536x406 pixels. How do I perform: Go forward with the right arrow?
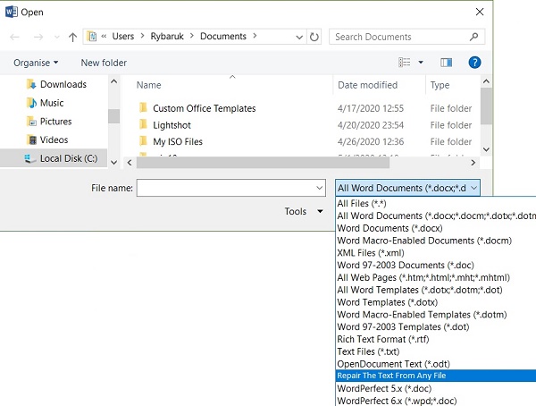click(38, 37)
